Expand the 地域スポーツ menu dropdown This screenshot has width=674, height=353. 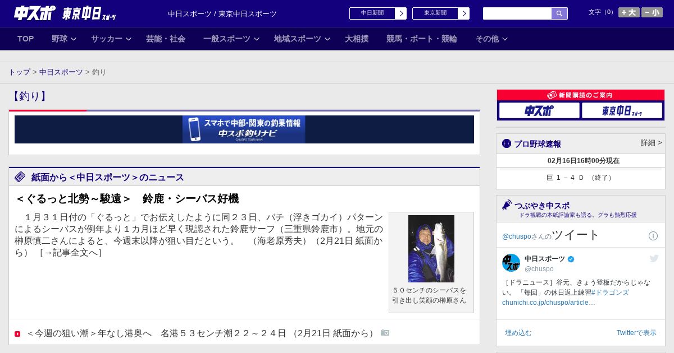coord(302,39)
